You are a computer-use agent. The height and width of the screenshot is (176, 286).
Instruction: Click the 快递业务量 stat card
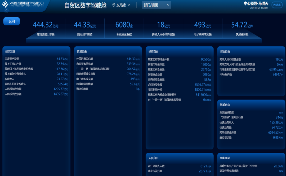(x=243, y=28)
